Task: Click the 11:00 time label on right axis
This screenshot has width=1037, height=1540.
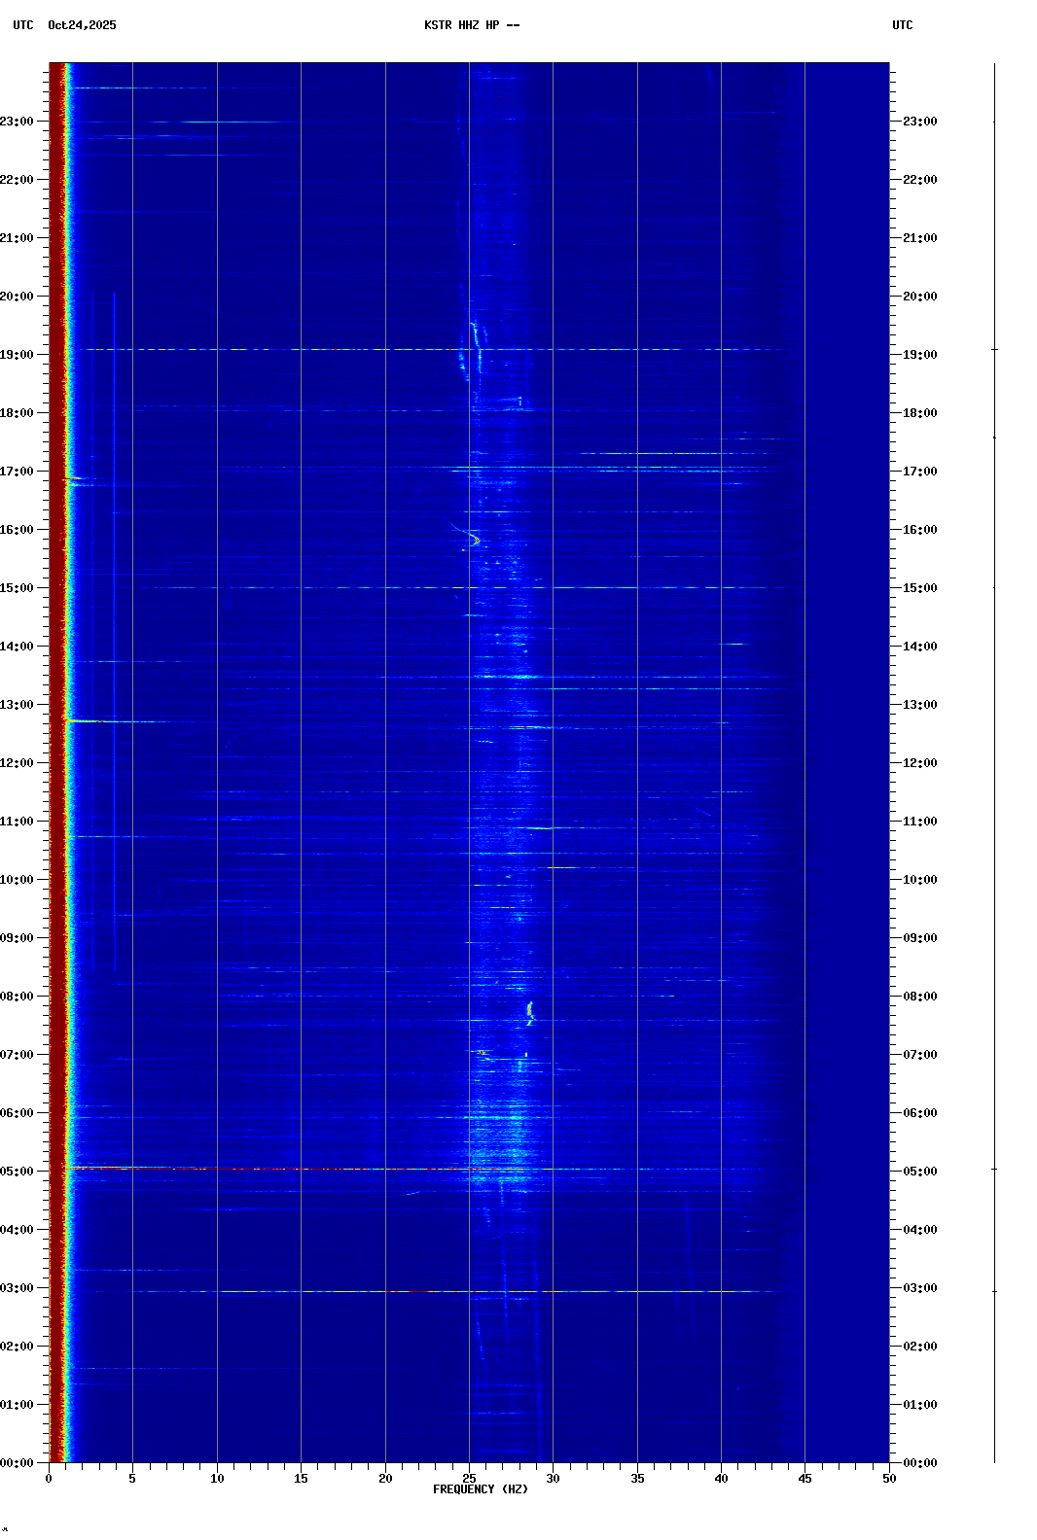Action: coord(919,822)
